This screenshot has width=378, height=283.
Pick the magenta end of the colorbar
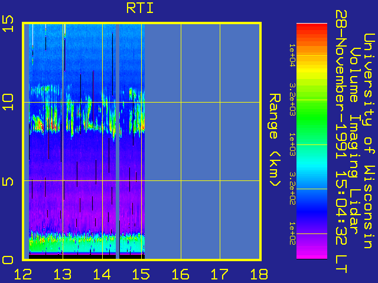click(312, 254)
